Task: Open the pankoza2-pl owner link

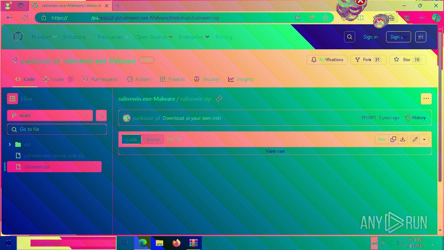Action: [41, 61]
